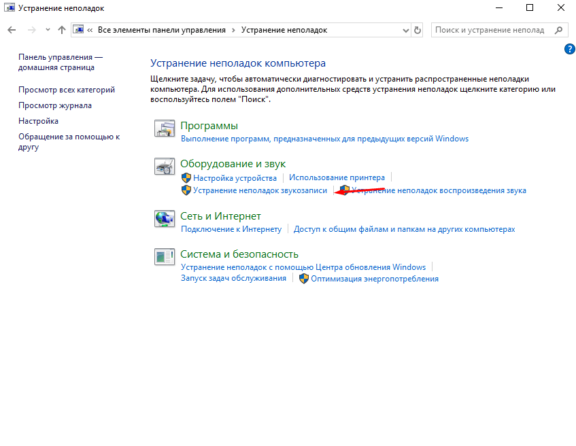
Task: Click breadcrumb chevron after "Все элементы панели управления"
Action: [234, 30]
